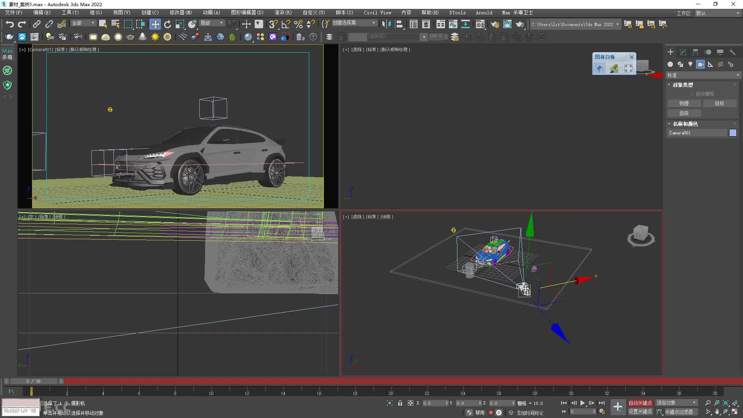This screenshot has width=743, height=418.
Task: Open the 标准 camera category dropdown
Action: coord(703,75)
